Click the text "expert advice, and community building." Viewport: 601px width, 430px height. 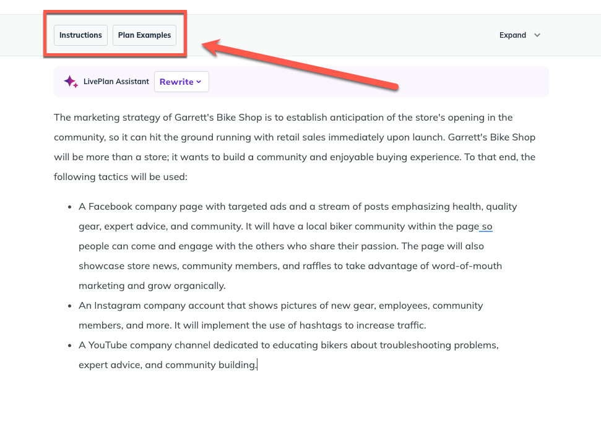tap(168, 365)
